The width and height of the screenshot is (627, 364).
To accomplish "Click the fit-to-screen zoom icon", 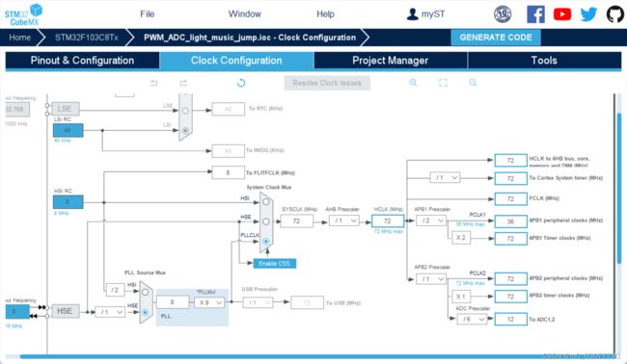I will point(443,83).
